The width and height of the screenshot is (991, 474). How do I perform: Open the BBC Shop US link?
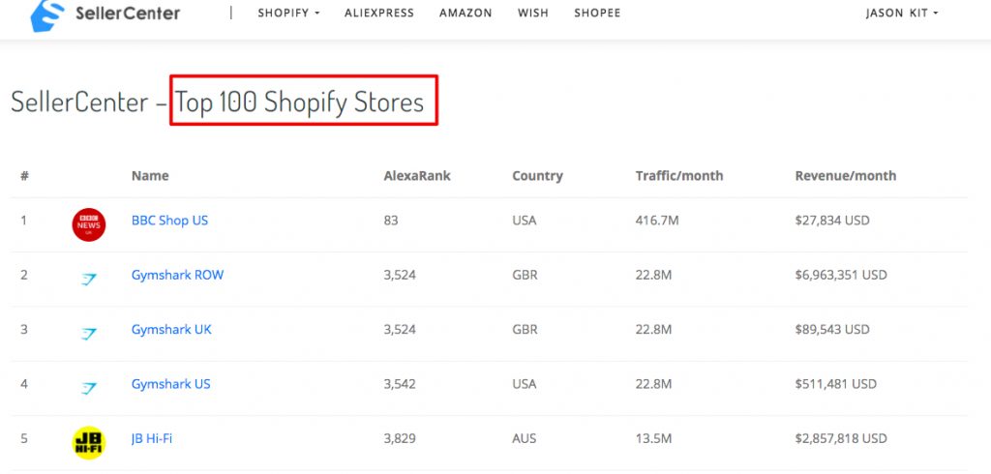(x=169, y=221)
